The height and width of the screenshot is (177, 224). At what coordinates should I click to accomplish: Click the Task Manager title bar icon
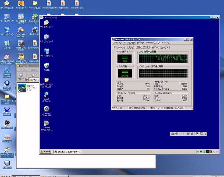114,39
